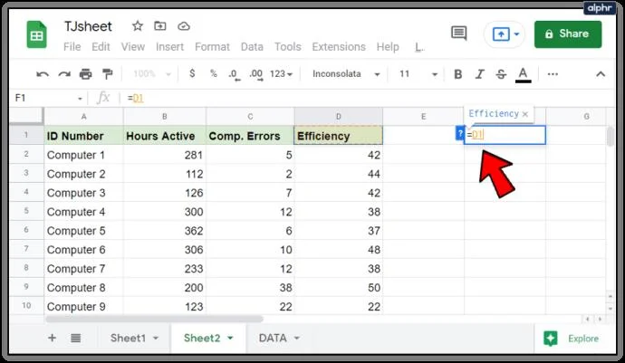
Task: Collapse the menus with the chevron
Action: [601, 74]
